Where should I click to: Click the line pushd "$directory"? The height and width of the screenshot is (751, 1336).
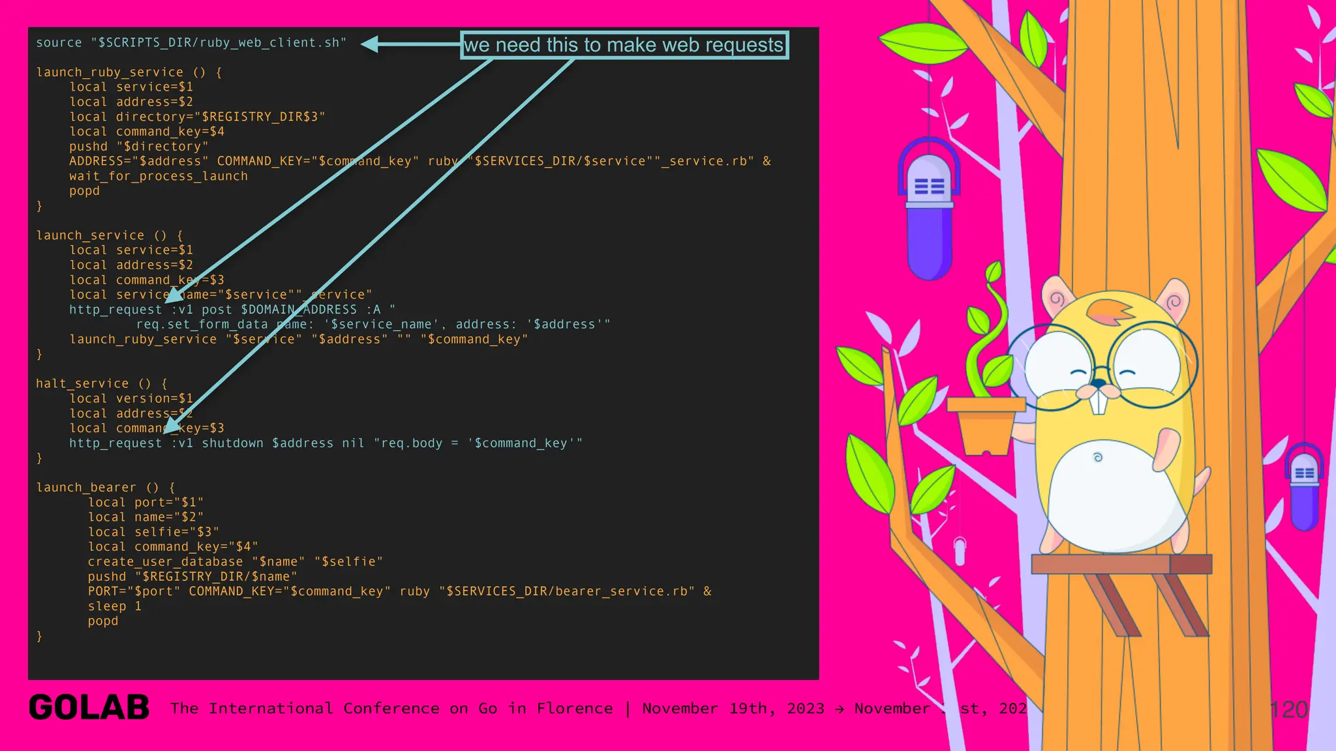pyautogui.click(x=139, y=147)
